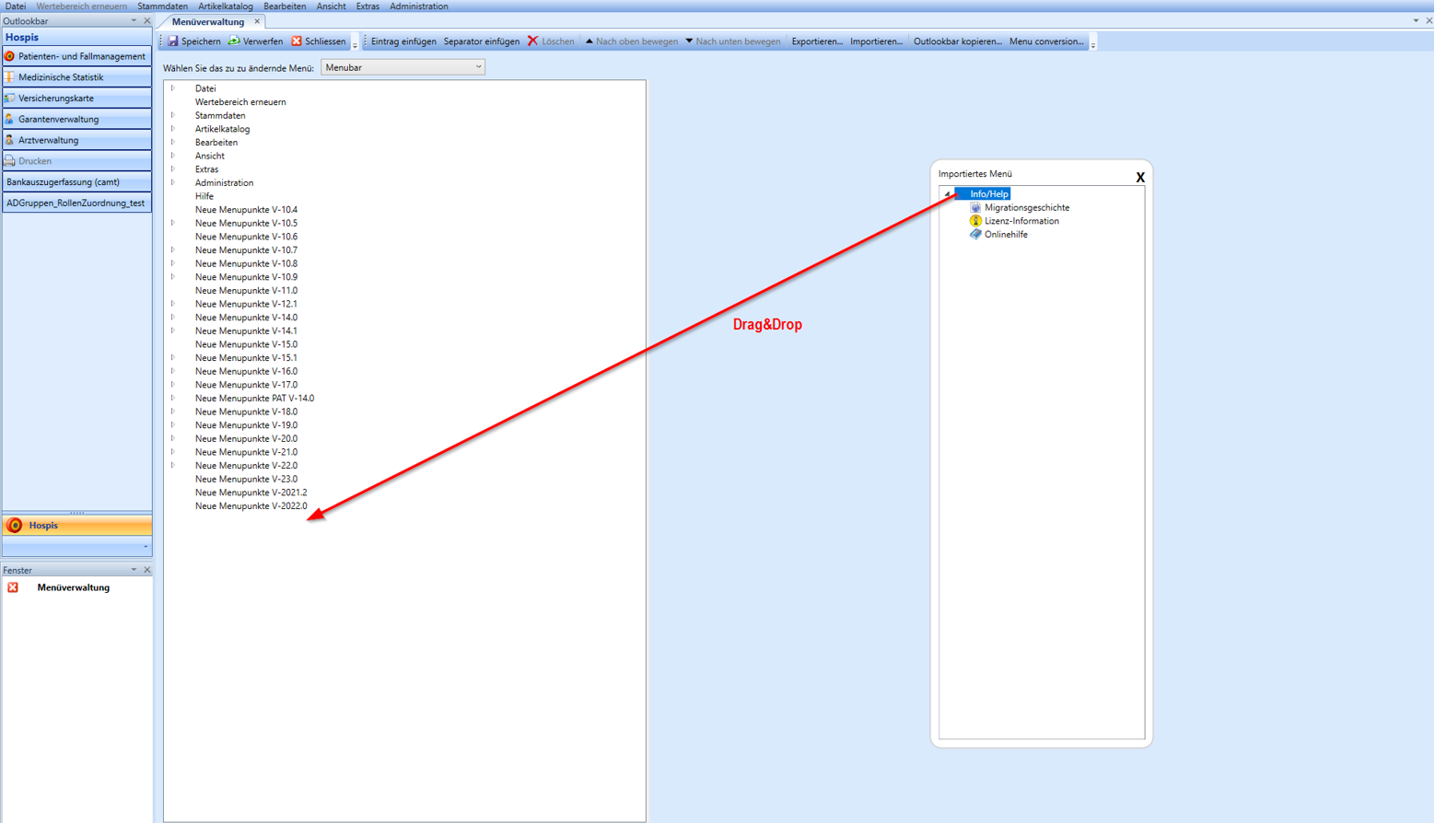This screenshot has width=1435, height=823.
Task: Select the Hilfe tree row
Action: coord(204,196)
